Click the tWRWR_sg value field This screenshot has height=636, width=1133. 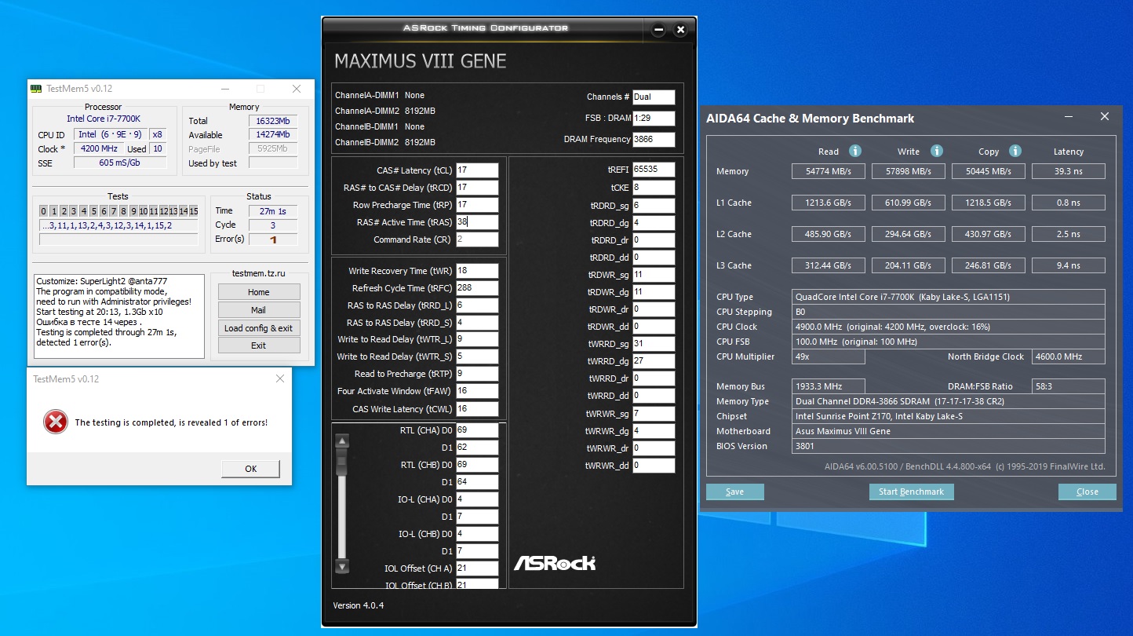(654, 414)
